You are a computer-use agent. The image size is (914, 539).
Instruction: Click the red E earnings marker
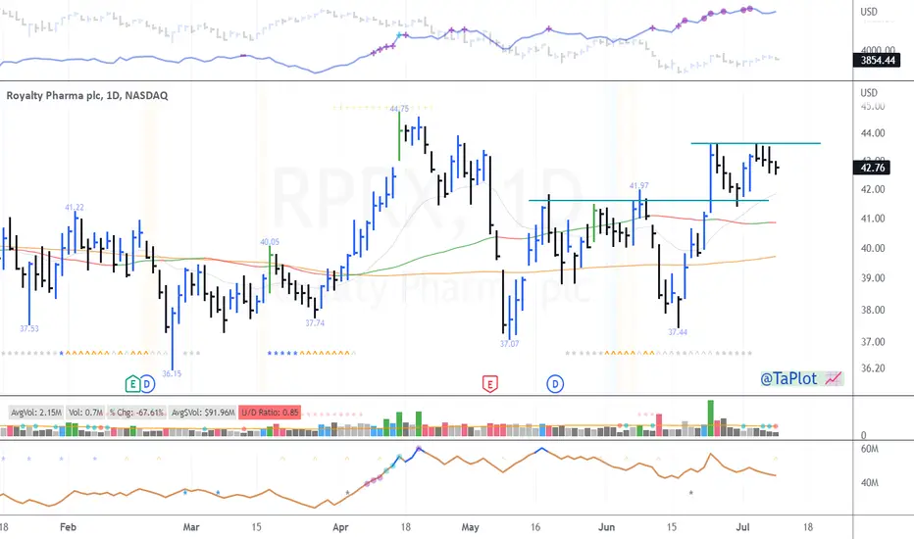pos(489,384)
